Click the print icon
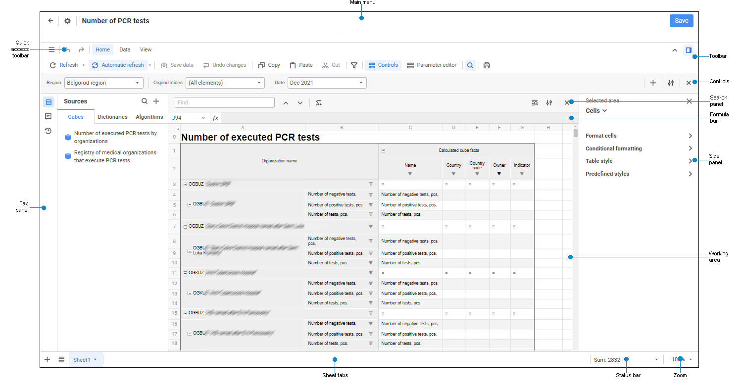 [x=487, y=65]
